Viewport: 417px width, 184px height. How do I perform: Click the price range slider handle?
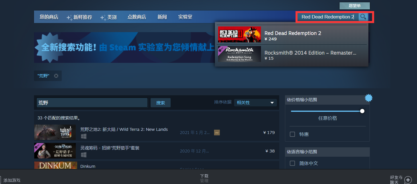click(362, 111)
